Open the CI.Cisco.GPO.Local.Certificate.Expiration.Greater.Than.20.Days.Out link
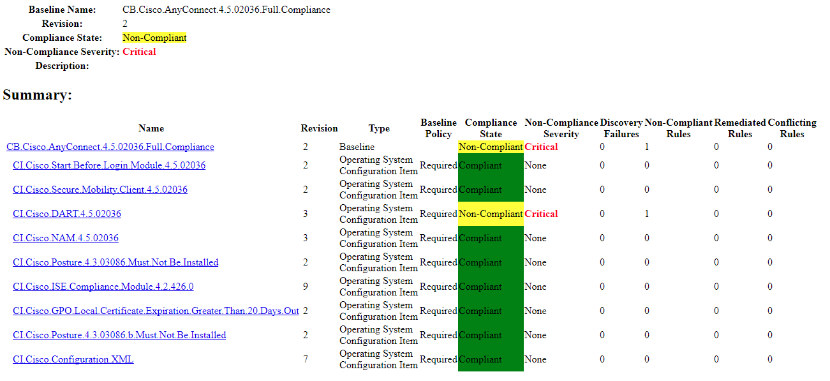830x381 pixels. pos(156,311)
